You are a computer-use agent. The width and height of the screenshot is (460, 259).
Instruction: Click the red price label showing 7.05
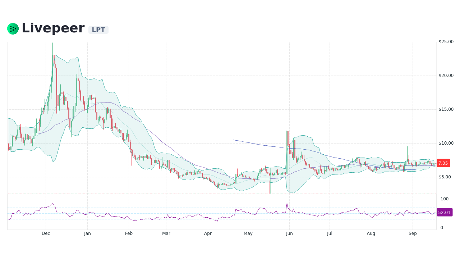click(x=443, y=163)
